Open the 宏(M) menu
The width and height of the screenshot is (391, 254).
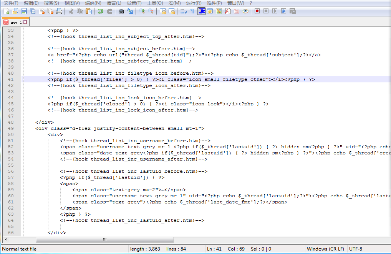click(174, 3)
